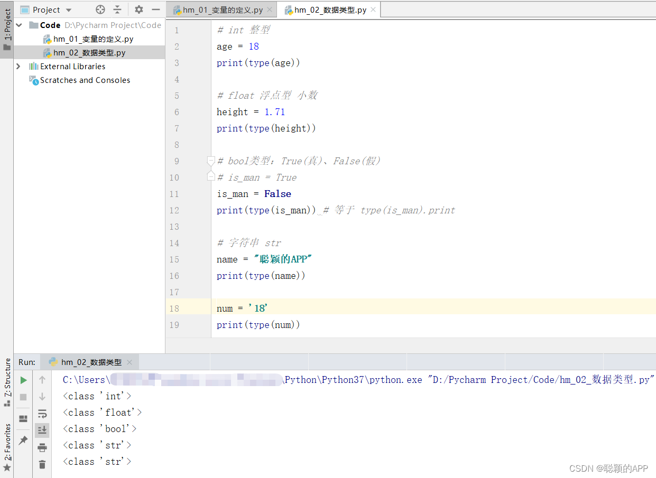Click the External Libraries bar-chart icon
Screen dimensions: 656x478
(34, 66)
